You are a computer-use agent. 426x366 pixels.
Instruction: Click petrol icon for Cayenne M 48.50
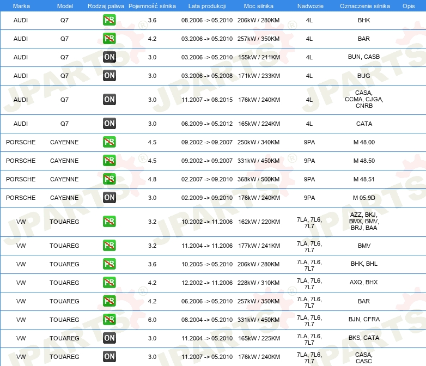coord(109,160)
